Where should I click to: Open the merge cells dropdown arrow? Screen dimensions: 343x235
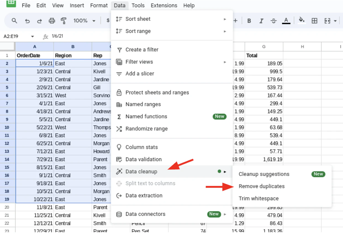click(x=335, y=21)
